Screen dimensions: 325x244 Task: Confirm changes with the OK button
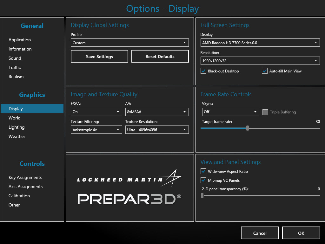301,233
